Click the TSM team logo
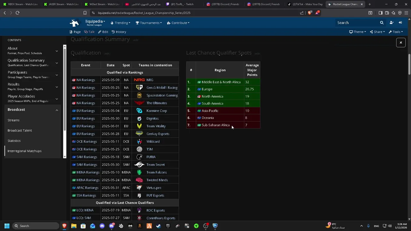Screen dimensions: 411x231 pyautogui.click(x=139, y=149)
